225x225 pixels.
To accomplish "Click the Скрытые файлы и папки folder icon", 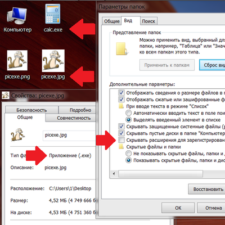I will coord(121,146).
